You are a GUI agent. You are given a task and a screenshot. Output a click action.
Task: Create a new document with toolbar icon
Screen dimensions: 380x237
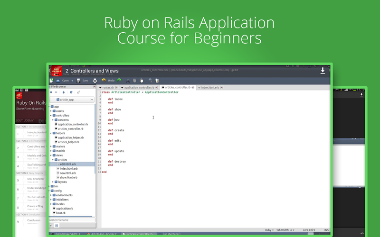tap(51, 81)
